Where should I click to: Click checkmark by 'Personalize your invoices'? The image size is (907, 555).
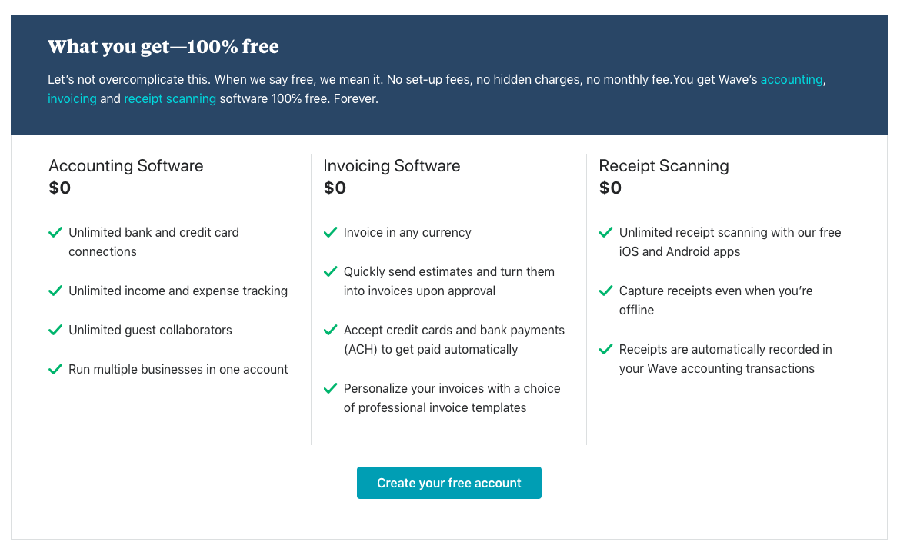(330, 388)
